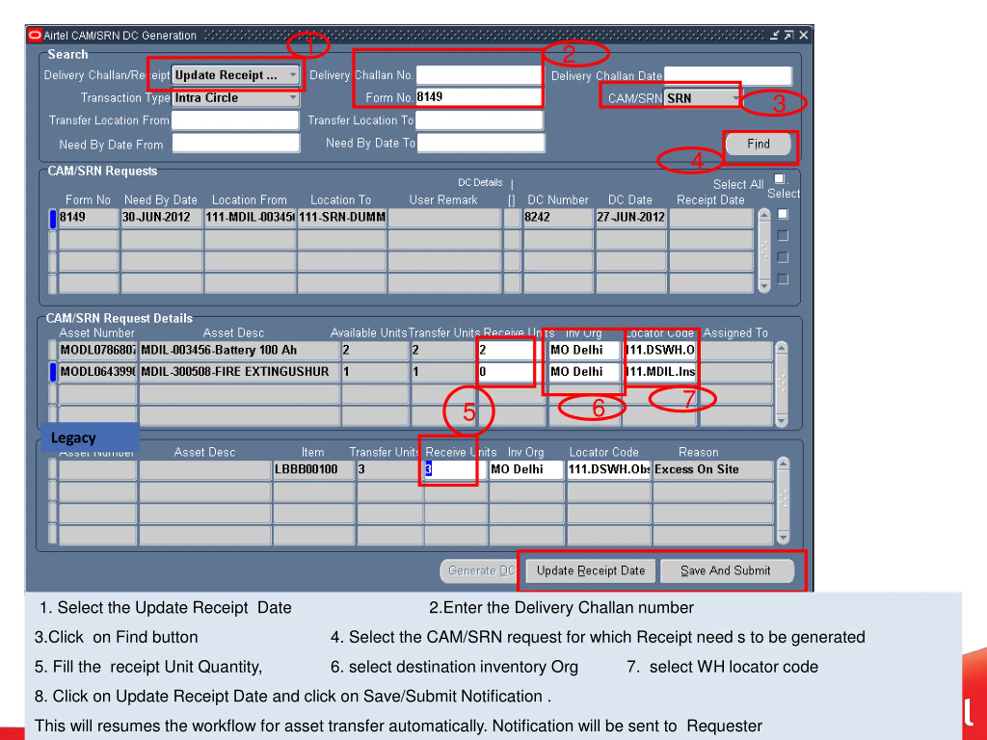This screenshot has height=740, width=987.
Task: Click the scroll-down arrow in Legacy section
Action: pyautogui.click(x=783, y=537)
